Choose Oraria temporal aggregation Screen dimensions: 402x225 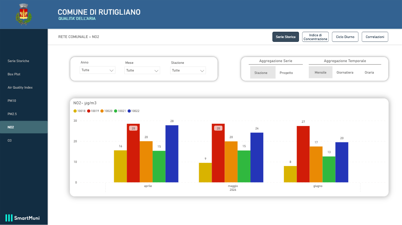point(369,73)
